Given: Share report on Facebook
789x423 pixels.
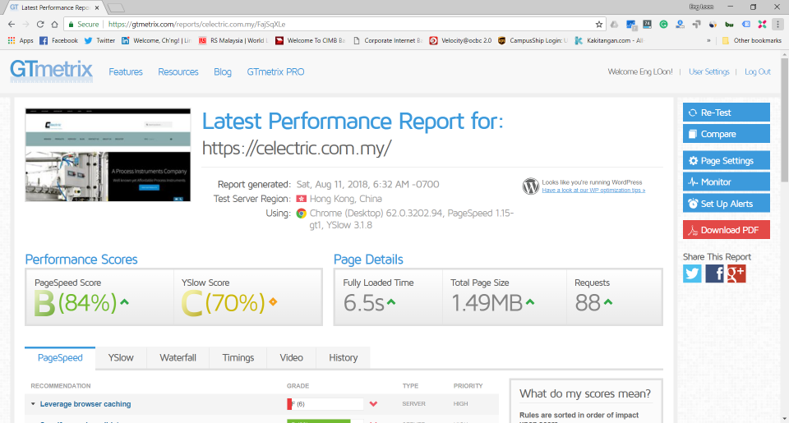Looking at the screenshot, I should coord(714,274).
